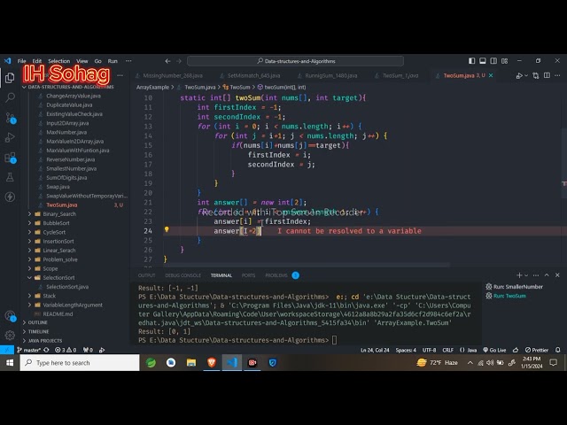The image size is (567, 425).
Task: Open the Testing flask view
Action: (x=10, y=177)
